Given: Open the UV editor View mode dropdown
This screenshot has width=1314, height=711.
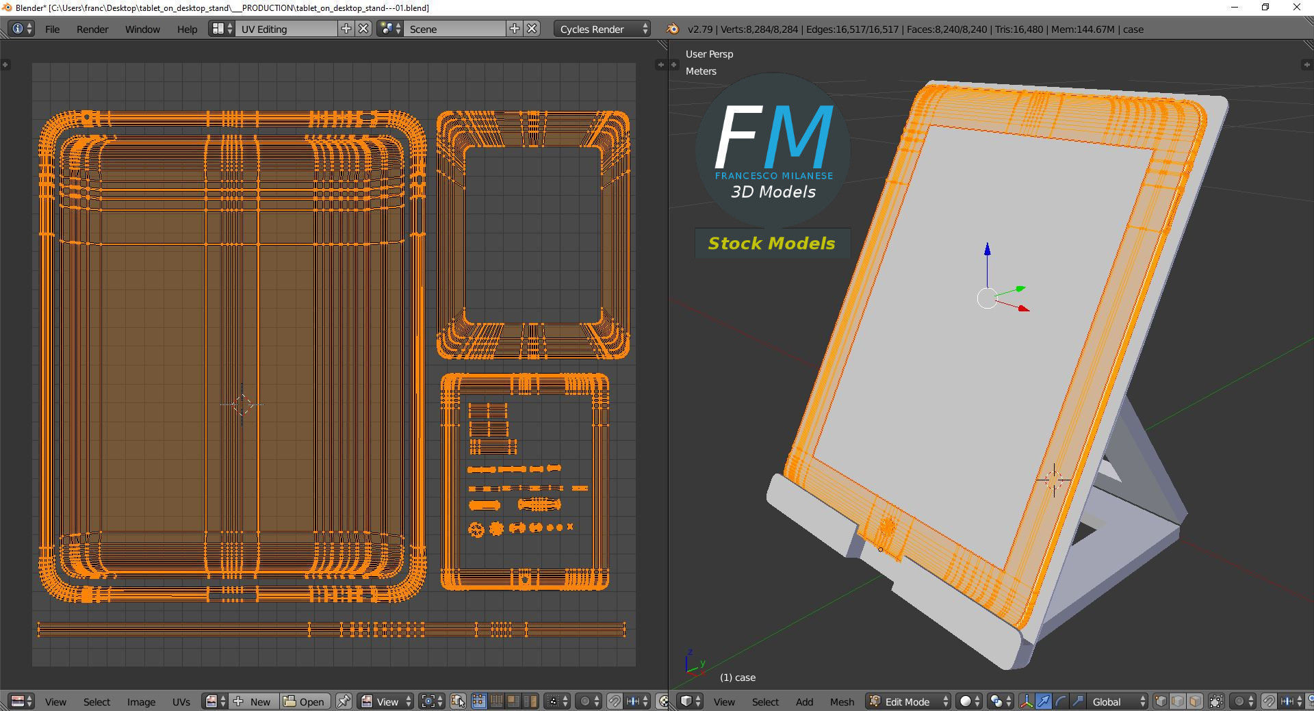Looking at the screenshot, I should click(386, 701).
